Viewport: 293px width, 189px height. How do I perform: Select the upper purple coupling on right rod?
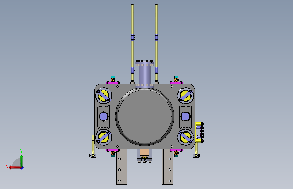(x=156, y=37)
